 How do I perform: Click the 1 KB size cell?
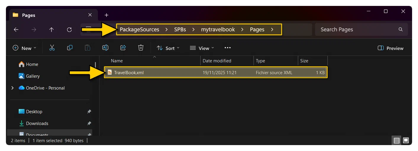(x=320, y=72)
